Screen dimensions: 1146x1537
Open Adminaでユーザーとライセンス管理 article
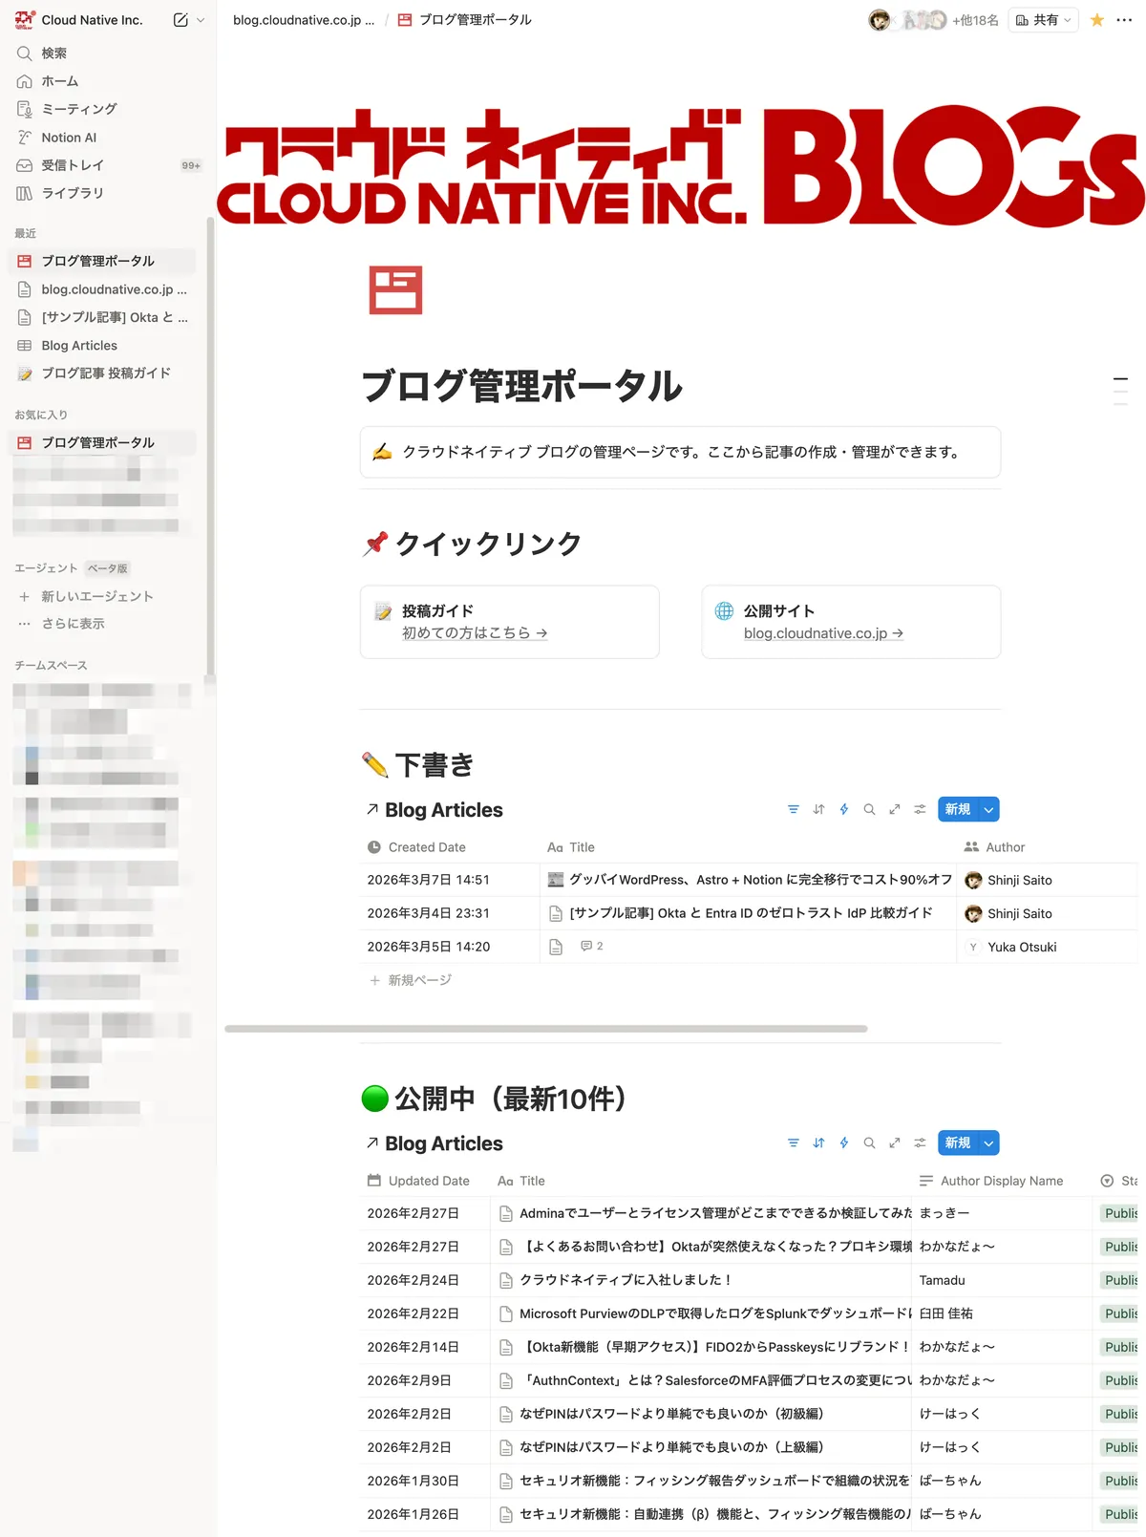coord(715,1213)
